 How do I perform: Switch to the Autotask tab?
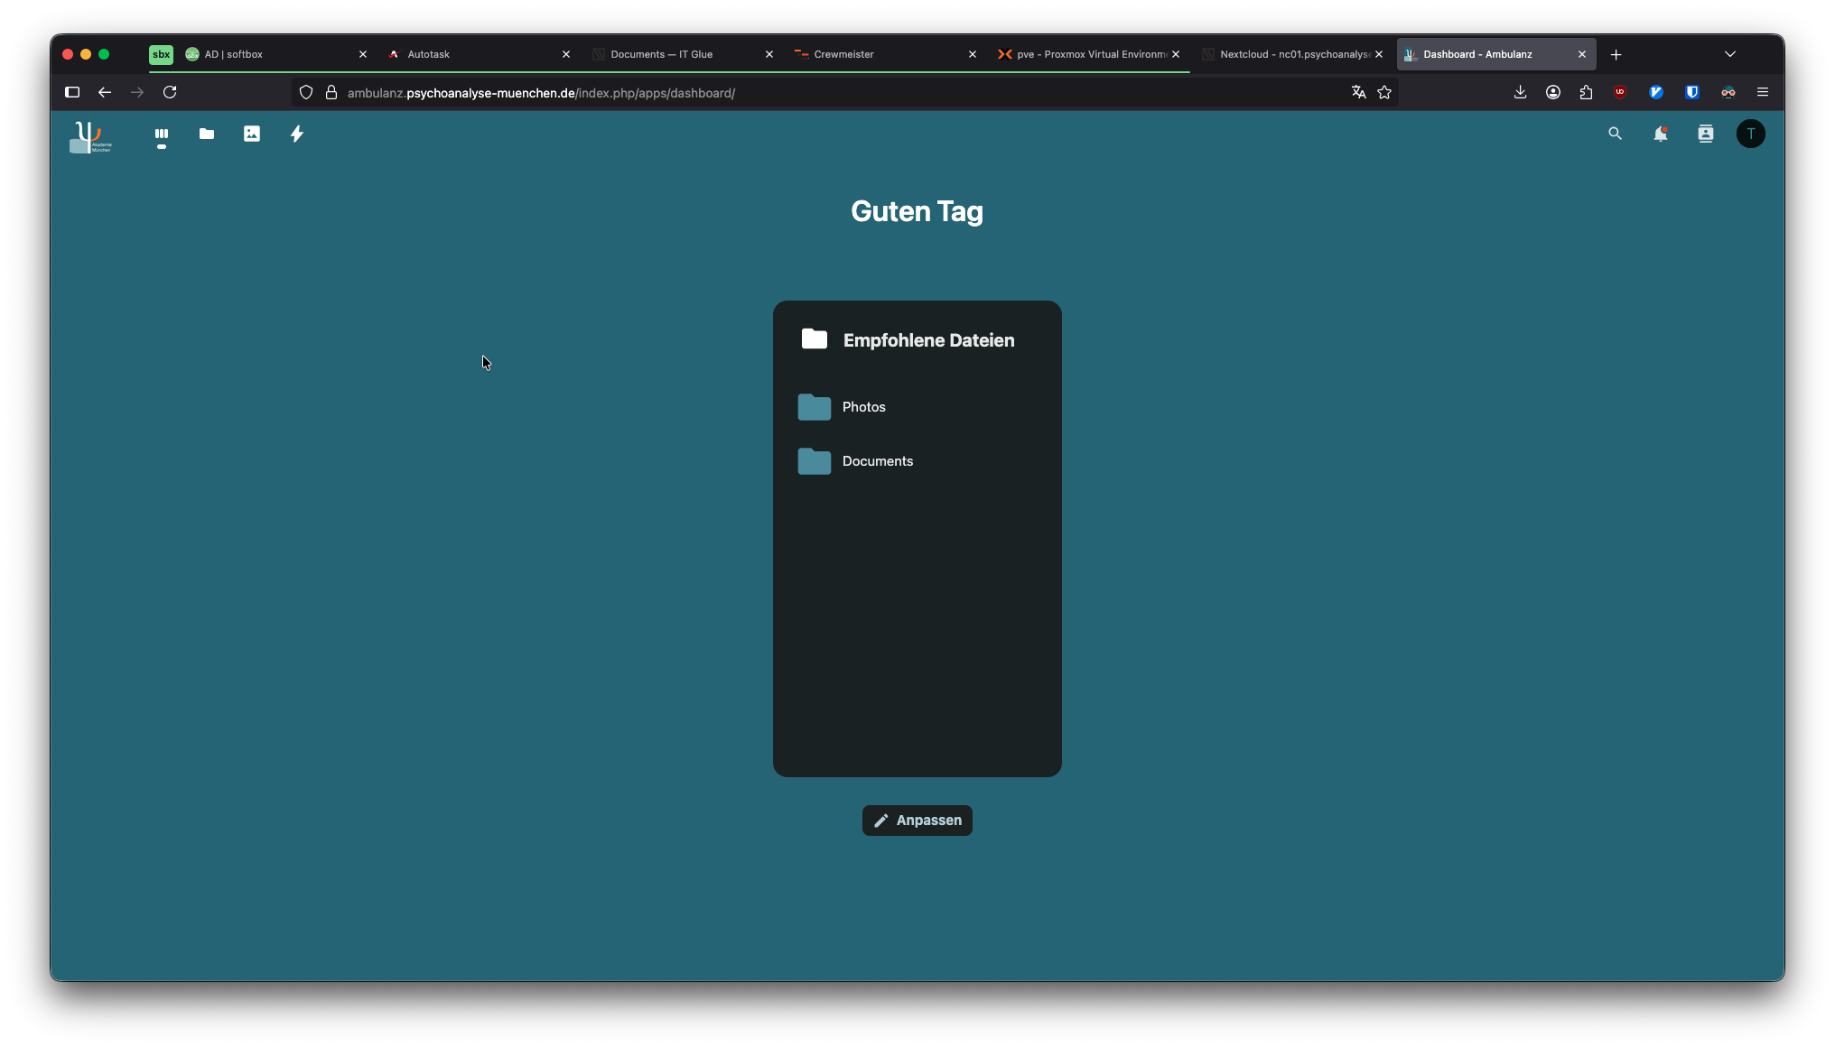point(429,54)
